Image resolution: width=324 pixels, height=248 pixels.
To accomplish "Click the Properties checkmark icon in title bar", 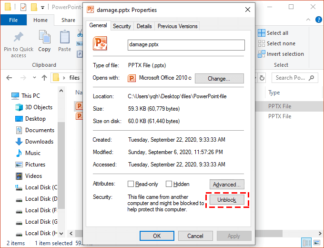I will pos(23,7).
